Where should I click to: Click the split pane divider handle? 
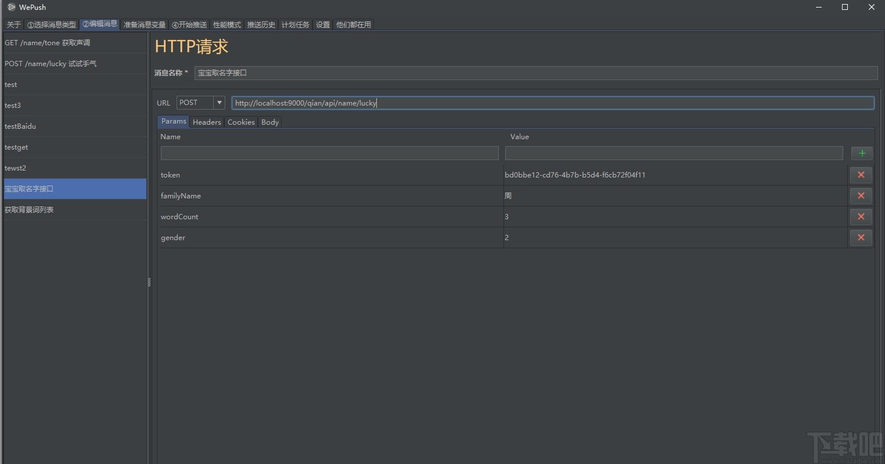[x=149, y=282]
